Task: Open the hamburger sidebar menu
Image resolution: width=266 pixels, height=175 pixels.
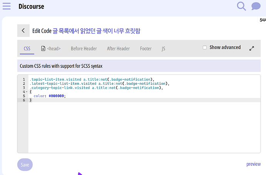Action: [7, 6]
